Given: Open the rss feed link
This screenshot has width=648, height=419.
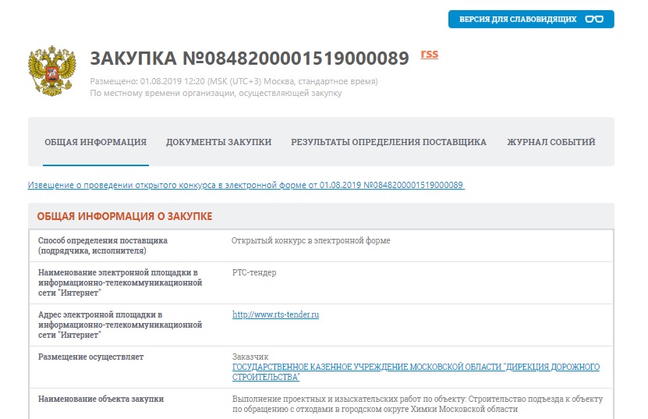Looking at the screenshot, I should point(430,54).
